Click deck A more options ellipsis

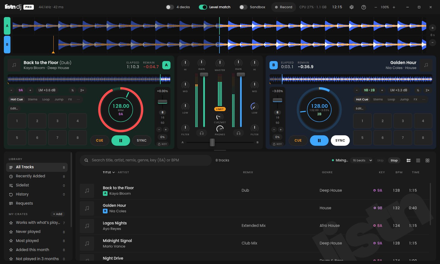tap(78, 99)
